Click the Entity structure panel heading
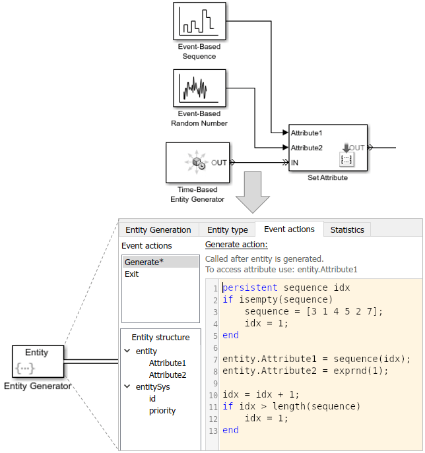 pyautogui.click(x=160, y=337)
